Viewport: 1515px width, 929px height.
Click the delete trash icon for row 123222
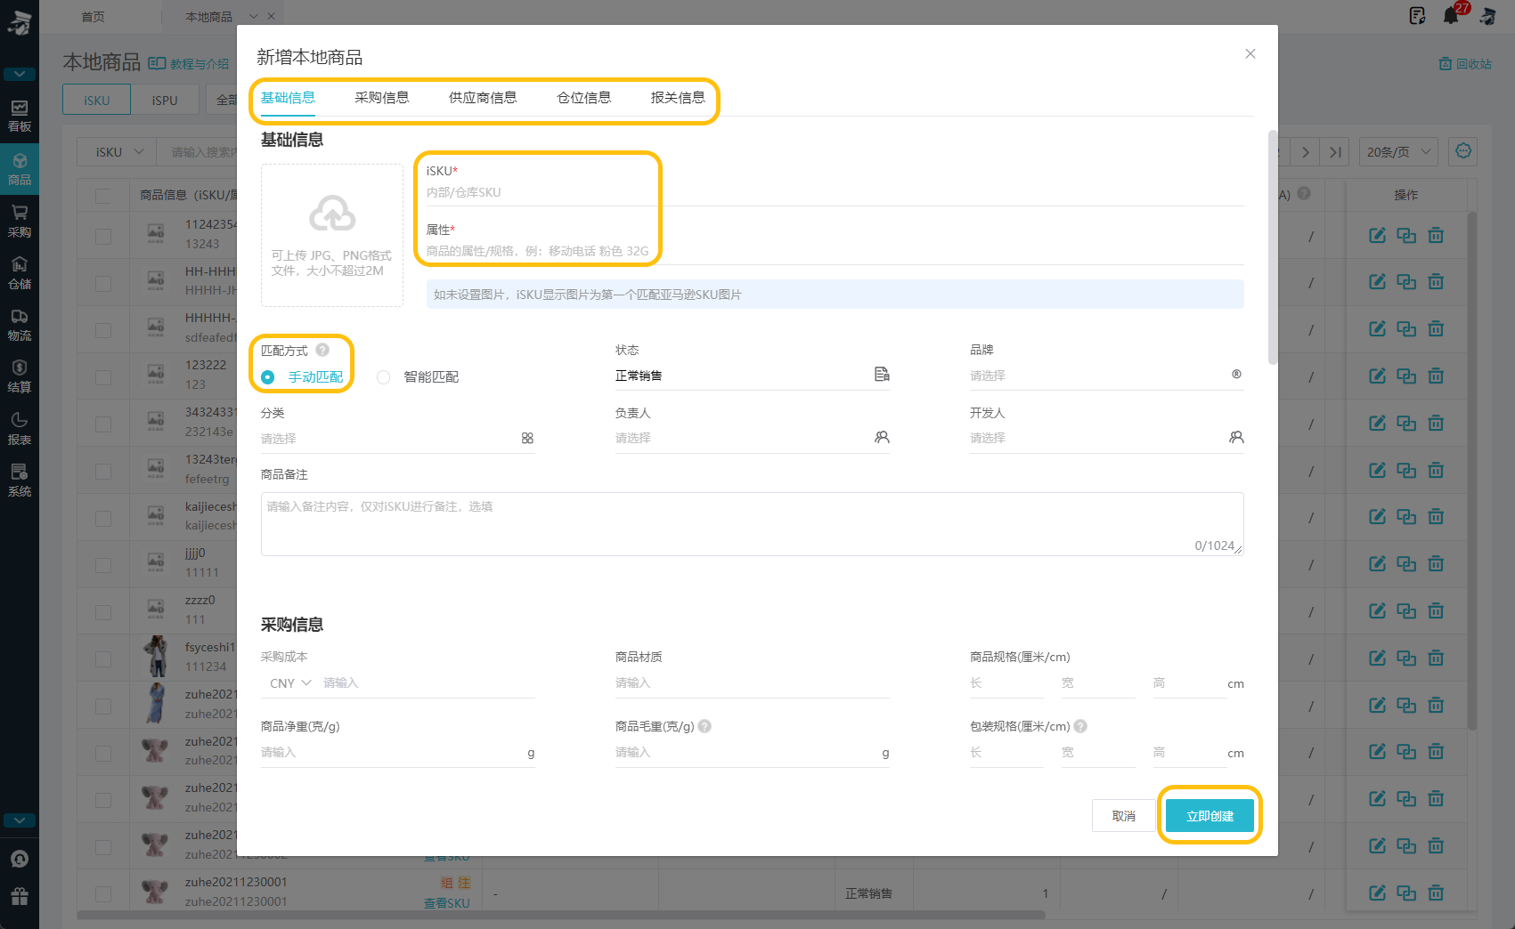point(1436,376)
